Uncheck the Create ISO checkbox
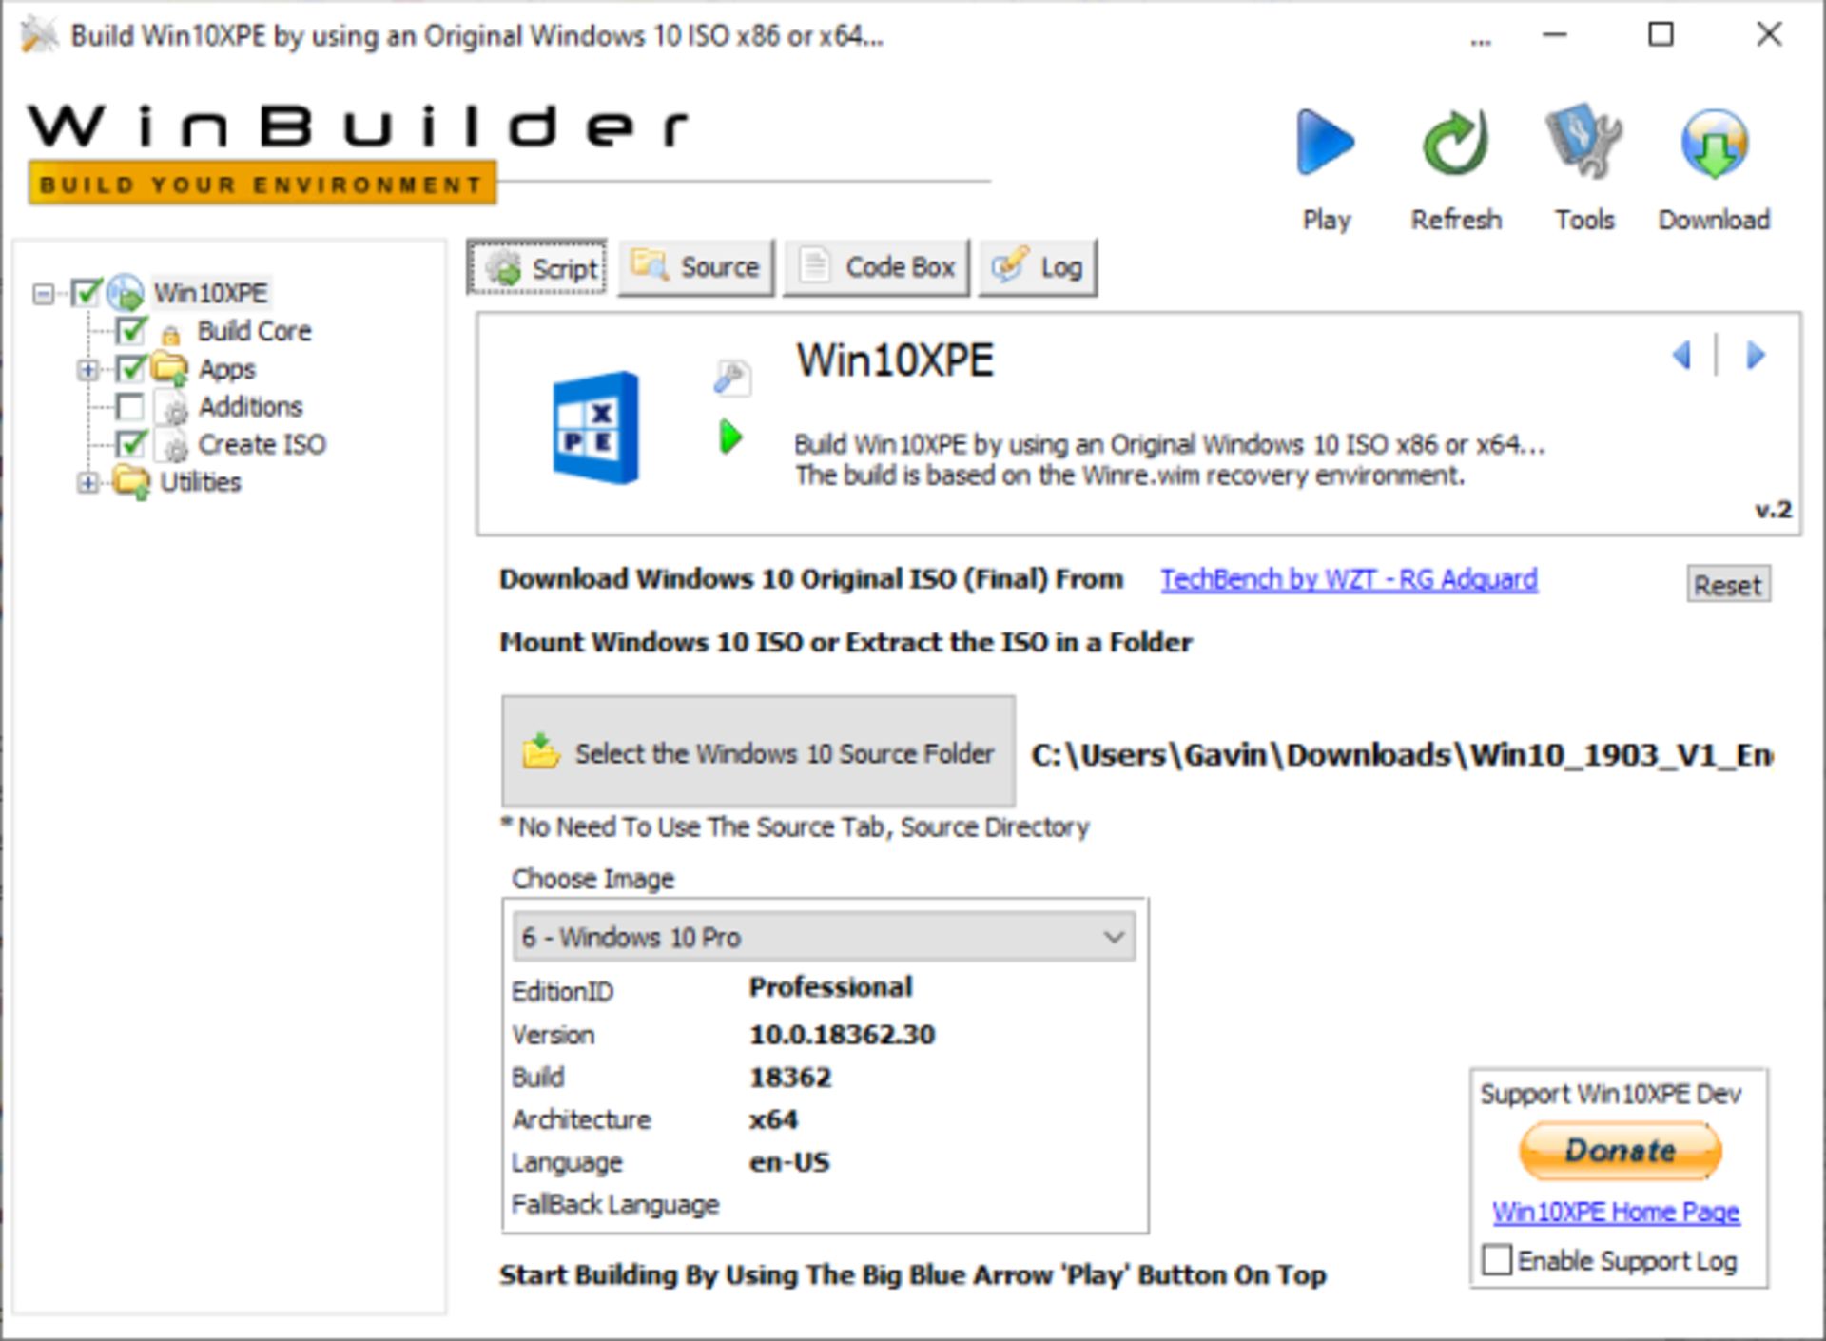Viewport: 1826px width, 1341px height. coord(130,444)
